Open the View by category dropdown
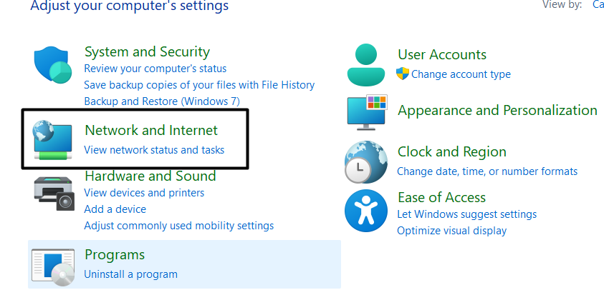Viewport: 604px width, 300px height. 598,5
